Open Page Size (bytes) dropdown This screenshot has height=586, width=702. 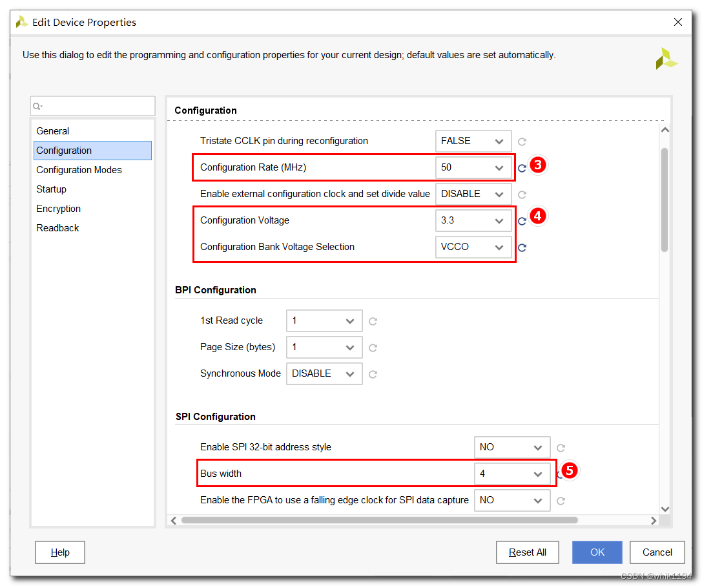324,347
